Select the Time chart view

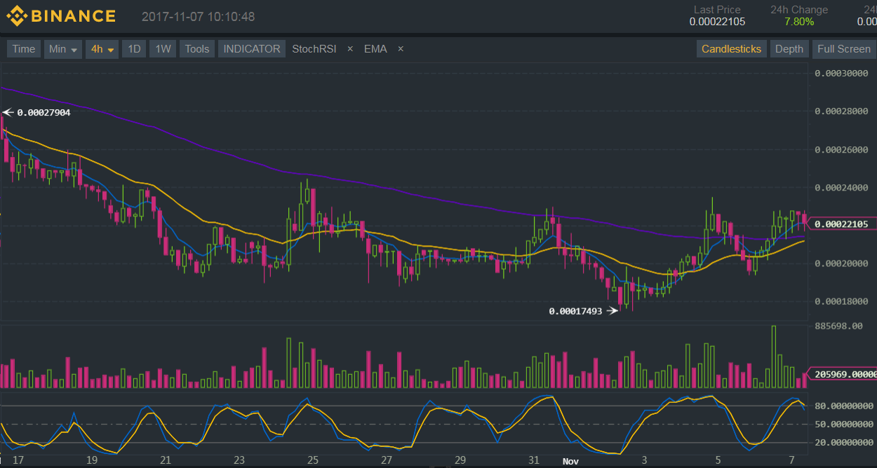23,49
